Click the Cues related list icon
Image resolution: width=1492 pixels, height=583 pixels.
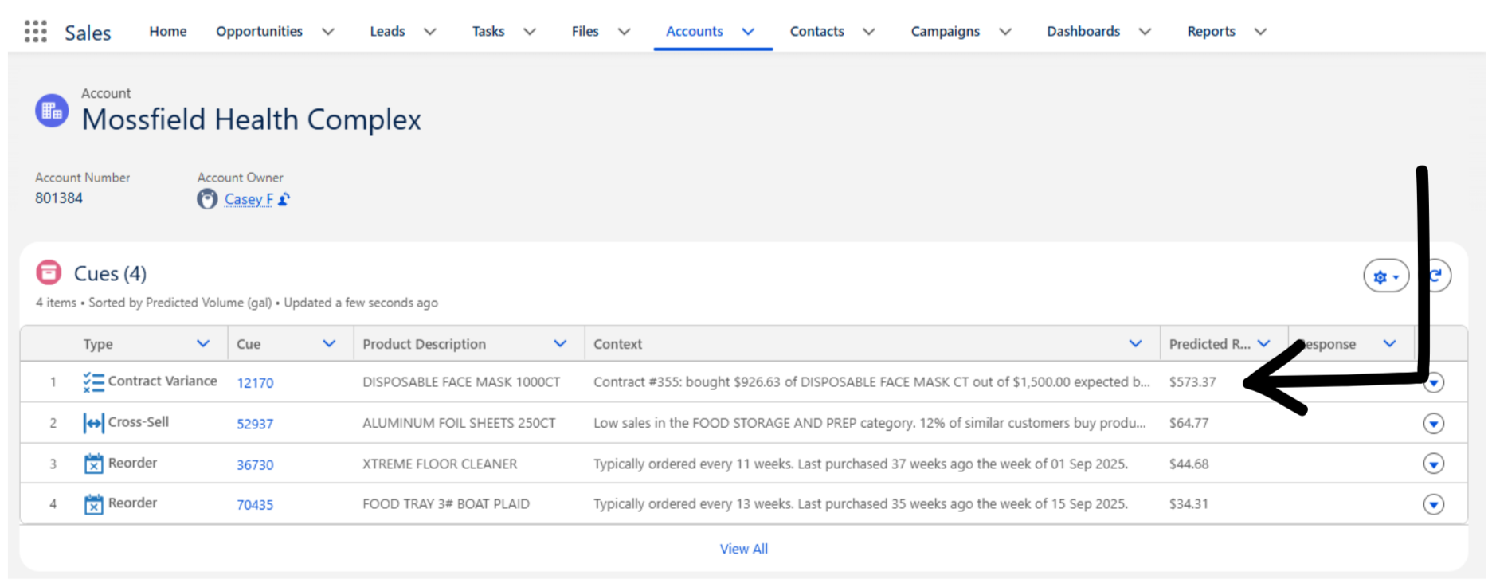(49, 272)
